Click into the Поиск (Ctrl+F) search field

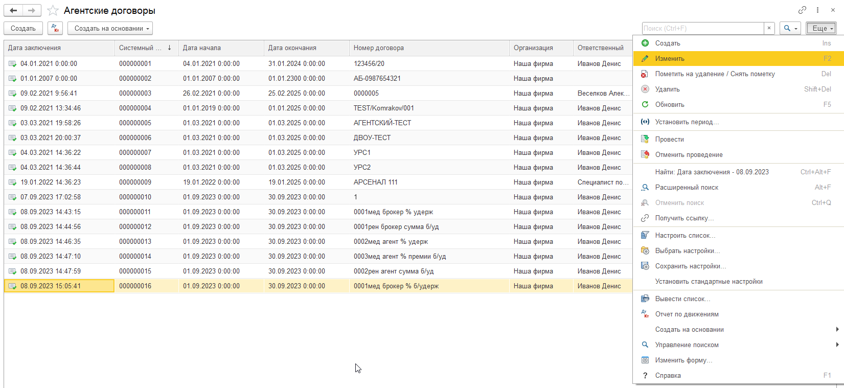[x=703, y=28]
